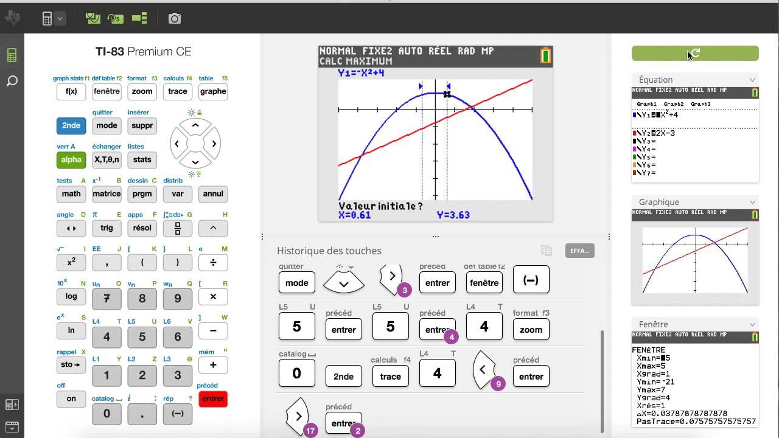Click the 9 key on the keypad
Screen dimensions: 779x438
[x=178, y=299]
